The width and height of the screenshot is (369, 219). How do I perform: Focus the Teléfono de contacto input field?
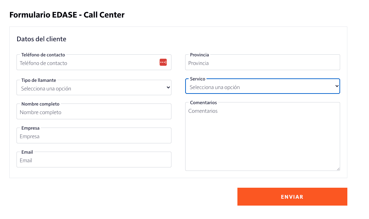(86, 63)
